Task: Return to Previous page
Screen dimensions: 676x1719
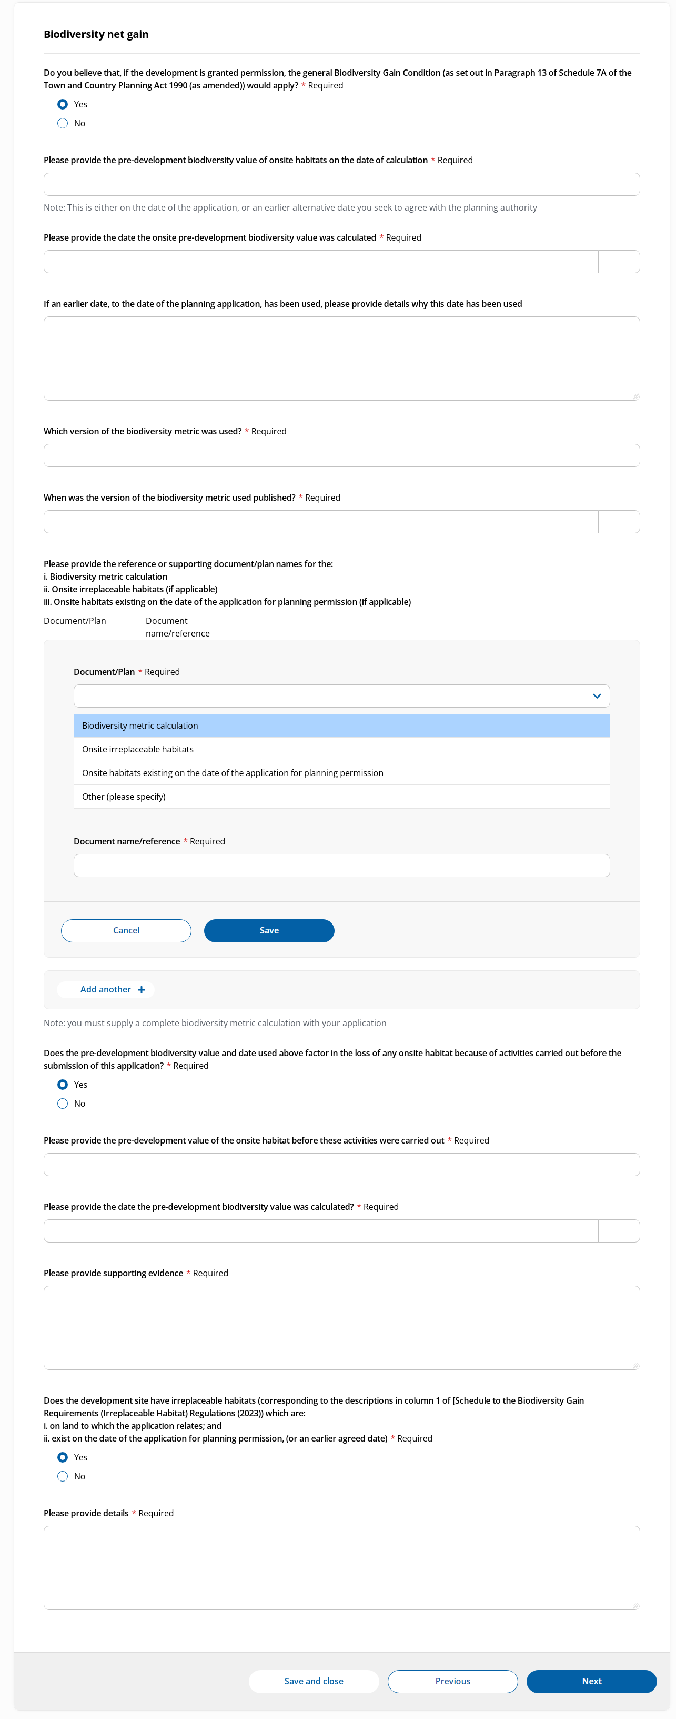Action: 452,1681
